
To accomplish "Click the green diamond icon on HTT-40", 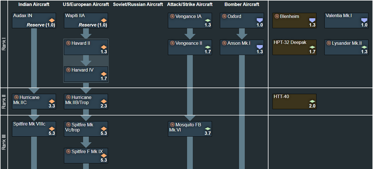I will (x=313, y=101).
